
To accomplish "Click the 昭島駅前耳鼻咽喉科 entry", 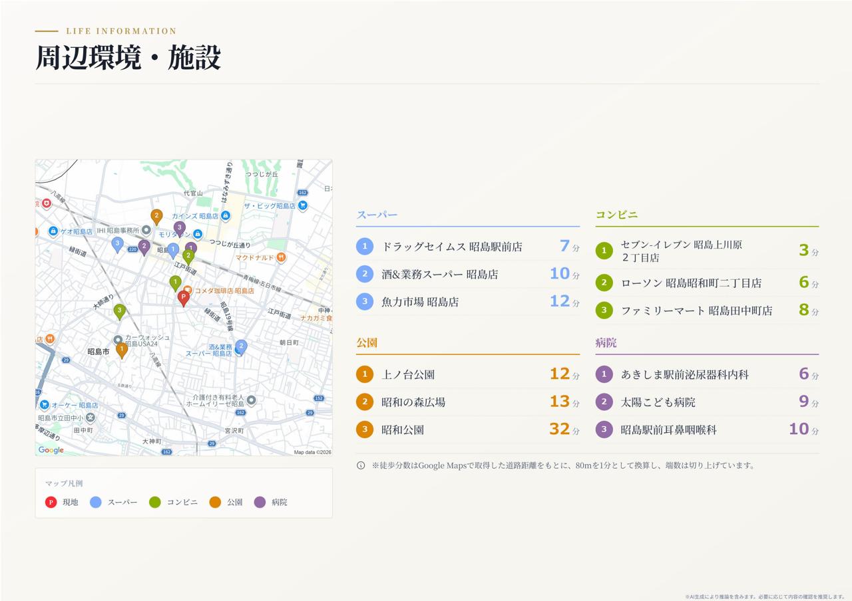I will [707, 429].
